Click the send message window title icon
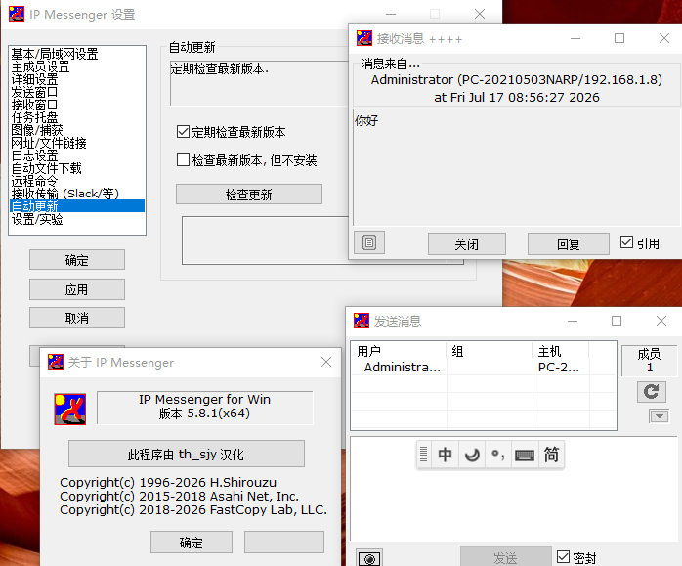Screen dimensions: 682x566 tap(362, 321)
